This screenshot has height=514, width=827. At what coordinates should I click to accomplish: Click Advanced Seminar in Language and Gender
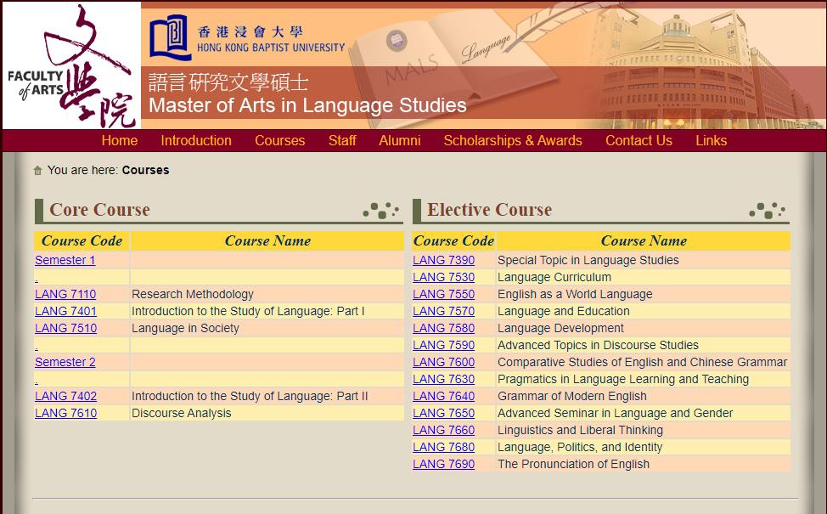pos(615,413)
